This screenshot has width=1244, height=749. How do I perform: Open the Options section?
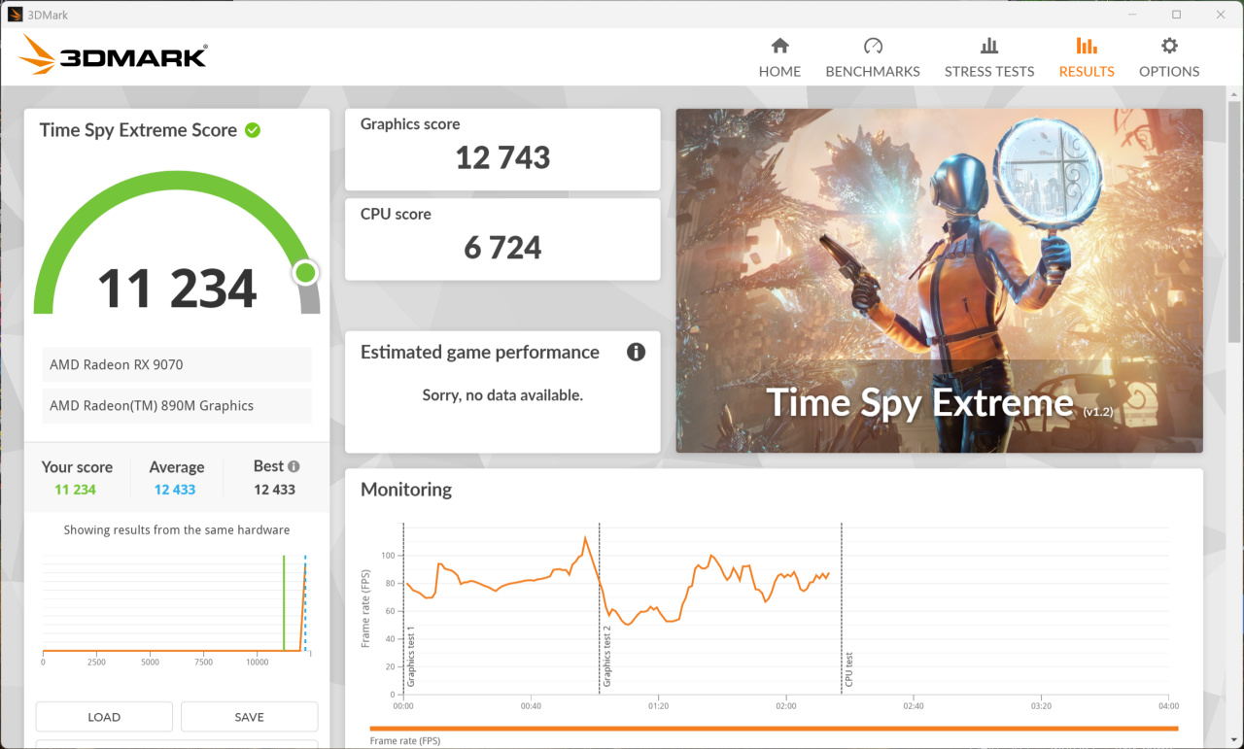1169,57
